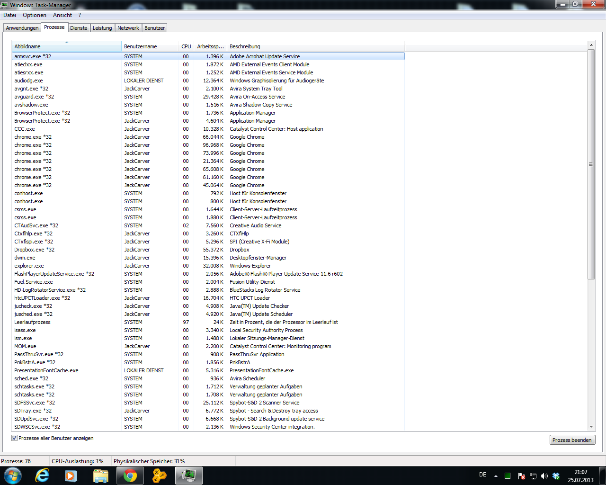Click the DE language indicator in tray
The width and height of the screenshot is (606, 485).
click(483, 475)
